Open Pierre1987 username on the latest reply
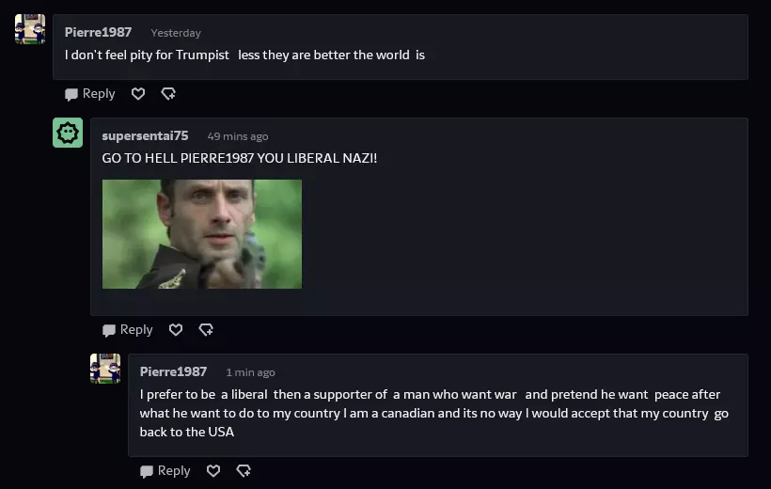771x489 pixels. [x=173, y=371]
